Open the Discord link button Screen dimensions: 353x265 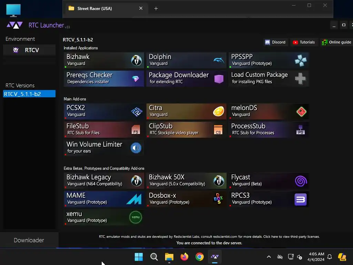coord(275,42)
